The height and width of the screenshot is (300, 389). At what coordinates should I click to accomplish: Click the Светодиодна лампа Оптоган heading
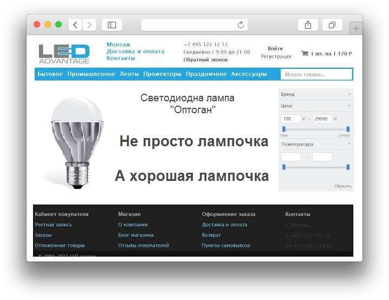(x=187, y=103)
